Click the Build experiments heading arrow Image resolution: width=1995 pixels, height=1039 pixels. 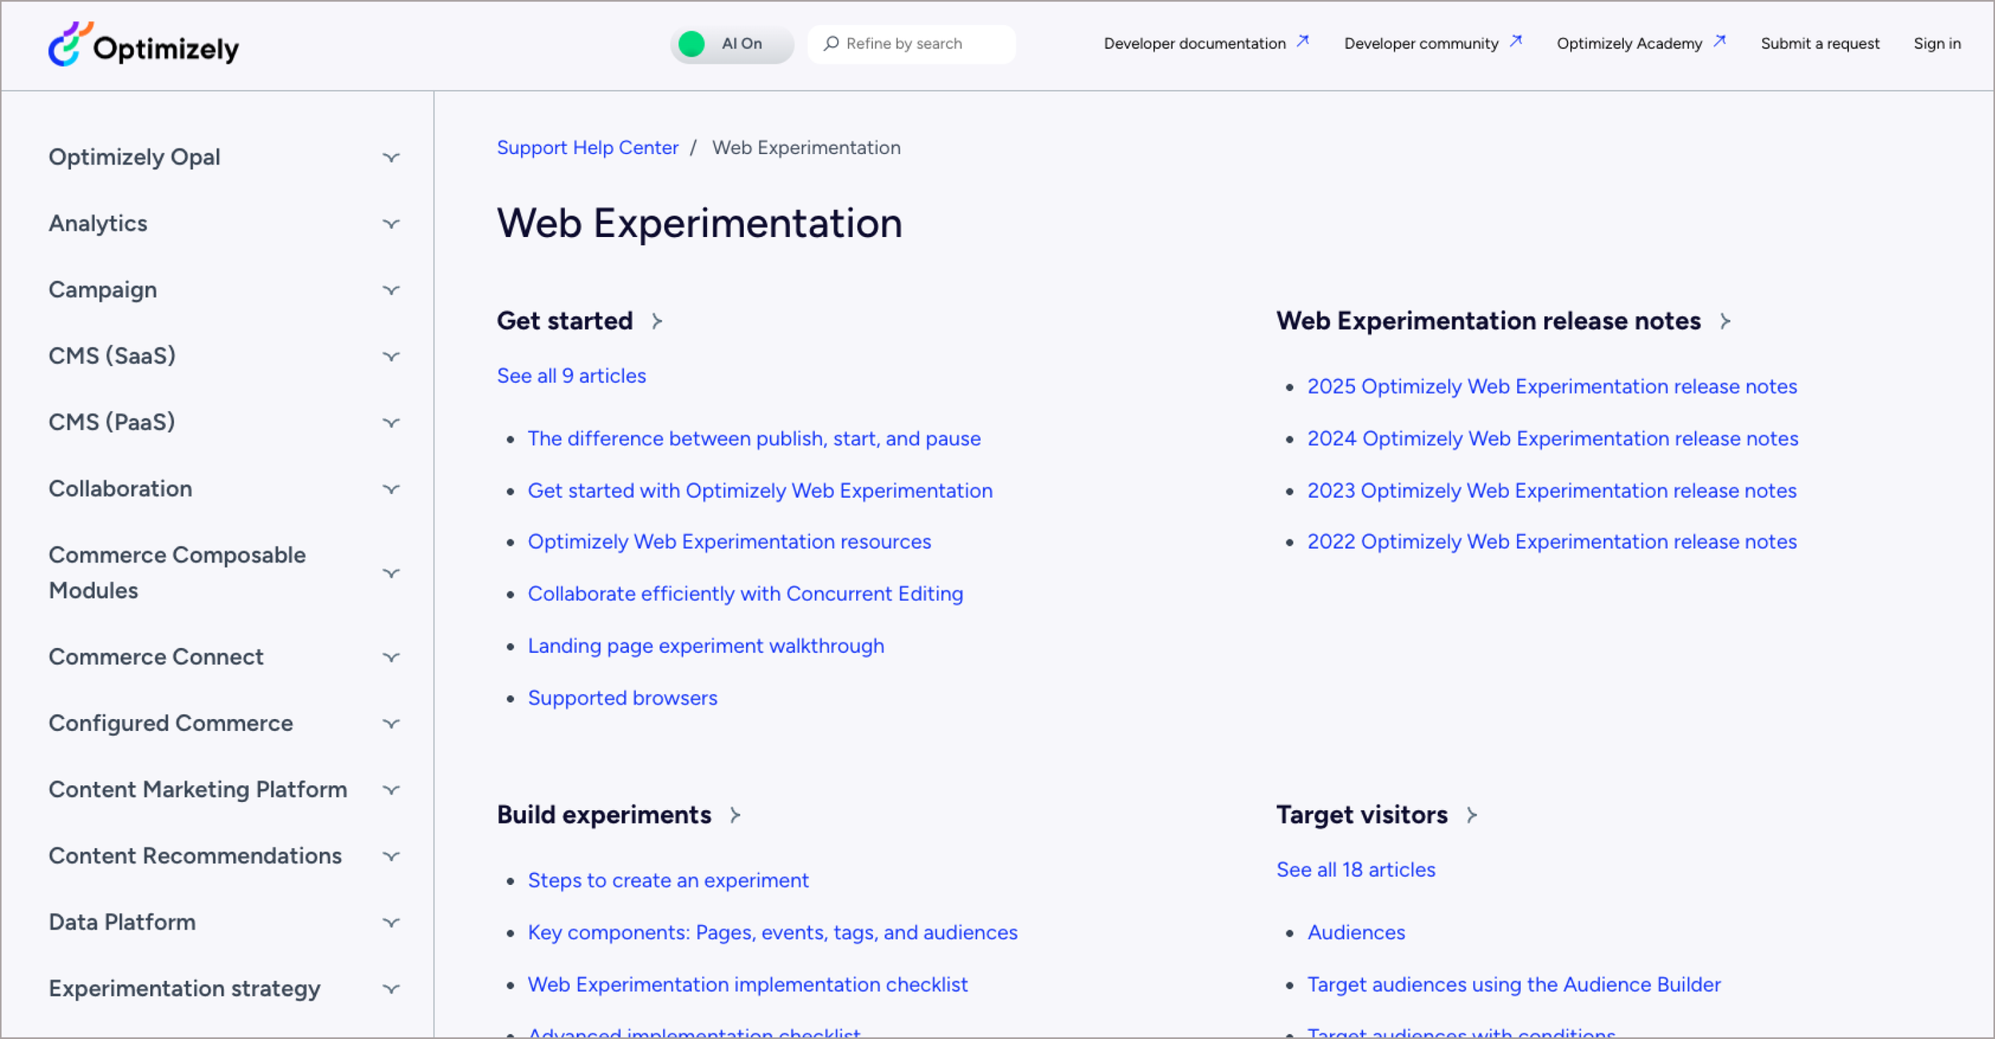pos(735,816)
